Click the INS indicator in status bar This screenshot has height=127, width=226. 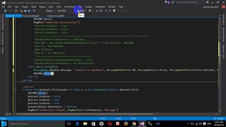pyautogui.click(x=155, y=119)
